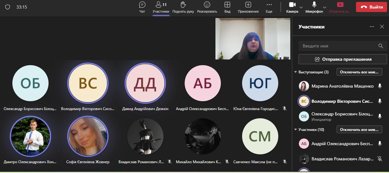Toggle the Camera on or off
Viewport: 389px width, 173px height.
click(x=292, y=7)
